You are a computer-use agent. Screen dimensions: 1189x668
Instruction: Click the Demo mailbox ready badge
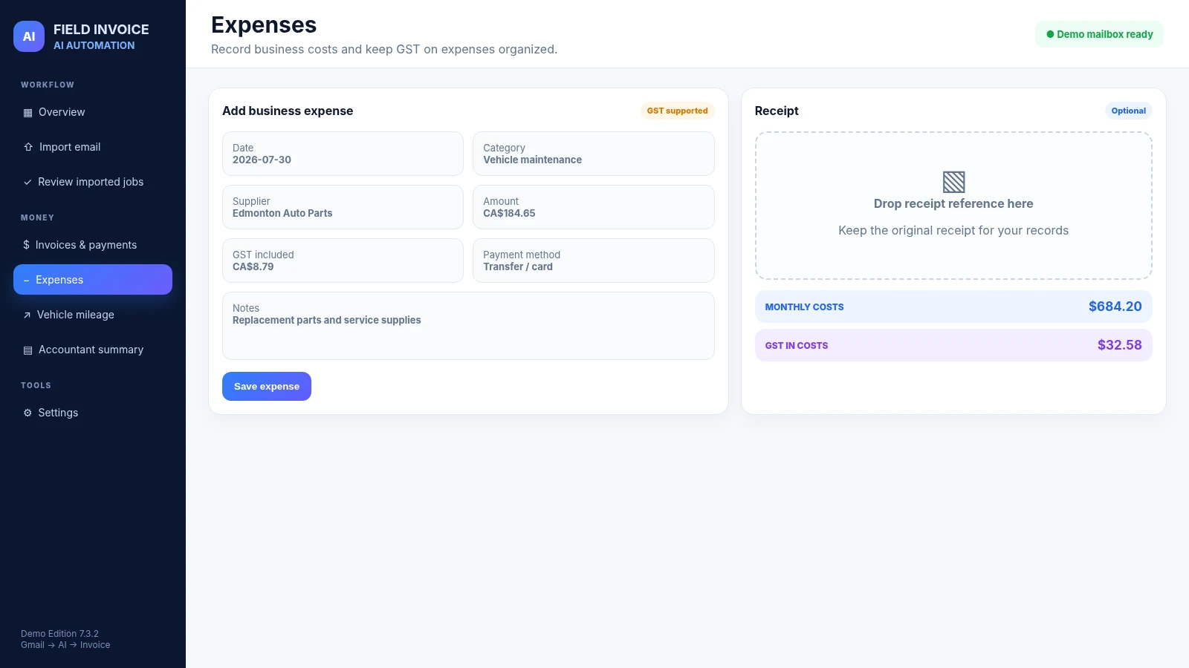click(1099, 34)
